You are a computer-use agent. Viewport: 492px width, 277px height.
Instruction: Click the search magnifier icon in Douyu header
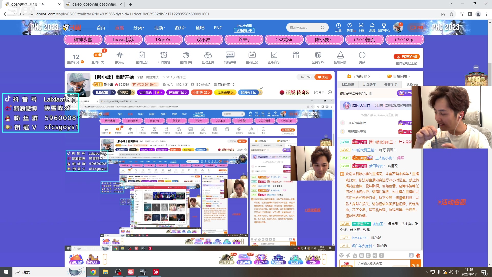coord(323,28)
